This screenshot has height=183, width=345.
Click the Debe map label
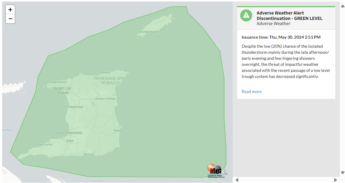(x=70, y=141)
